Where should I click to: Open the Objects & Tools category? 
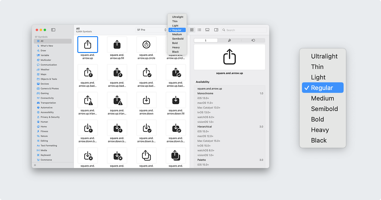point(53,79)
